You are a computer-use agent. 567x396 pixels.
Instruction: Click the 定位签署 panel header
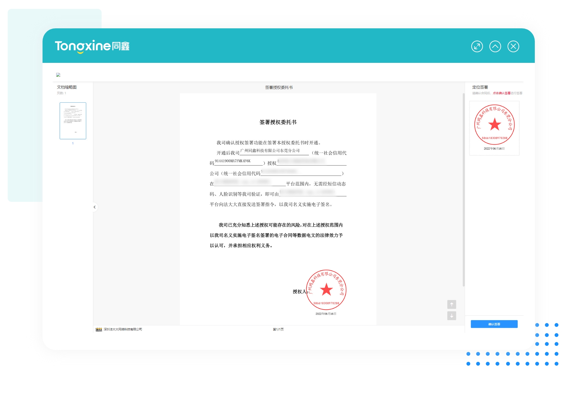coord(480,87)
